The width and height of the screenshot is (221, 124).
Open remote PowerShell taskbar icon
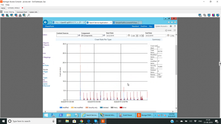(x=61, y=115)
